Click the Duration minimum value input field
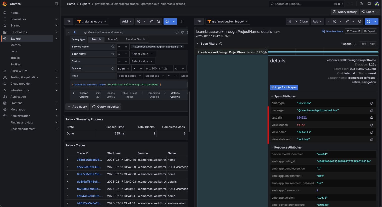This screenshot has height=207, width=382. pyautogui.click(x=159, y=69)
